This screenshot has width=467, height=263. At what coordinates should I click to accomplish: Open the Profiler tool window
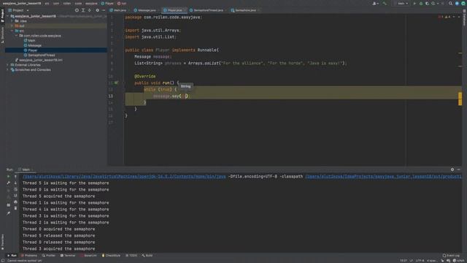pos(49,256)
